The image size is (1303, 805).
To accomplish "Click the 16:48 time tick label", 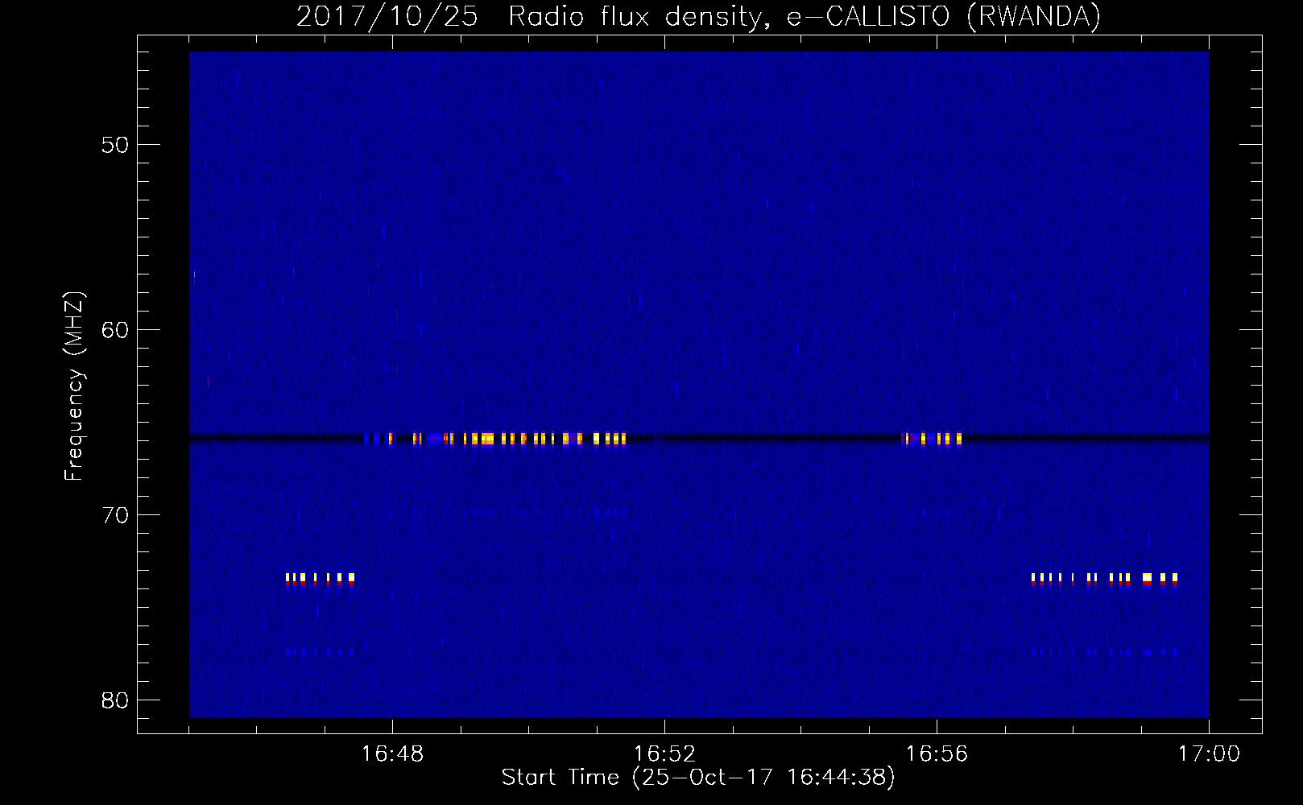I will click(x=392, y=754).
